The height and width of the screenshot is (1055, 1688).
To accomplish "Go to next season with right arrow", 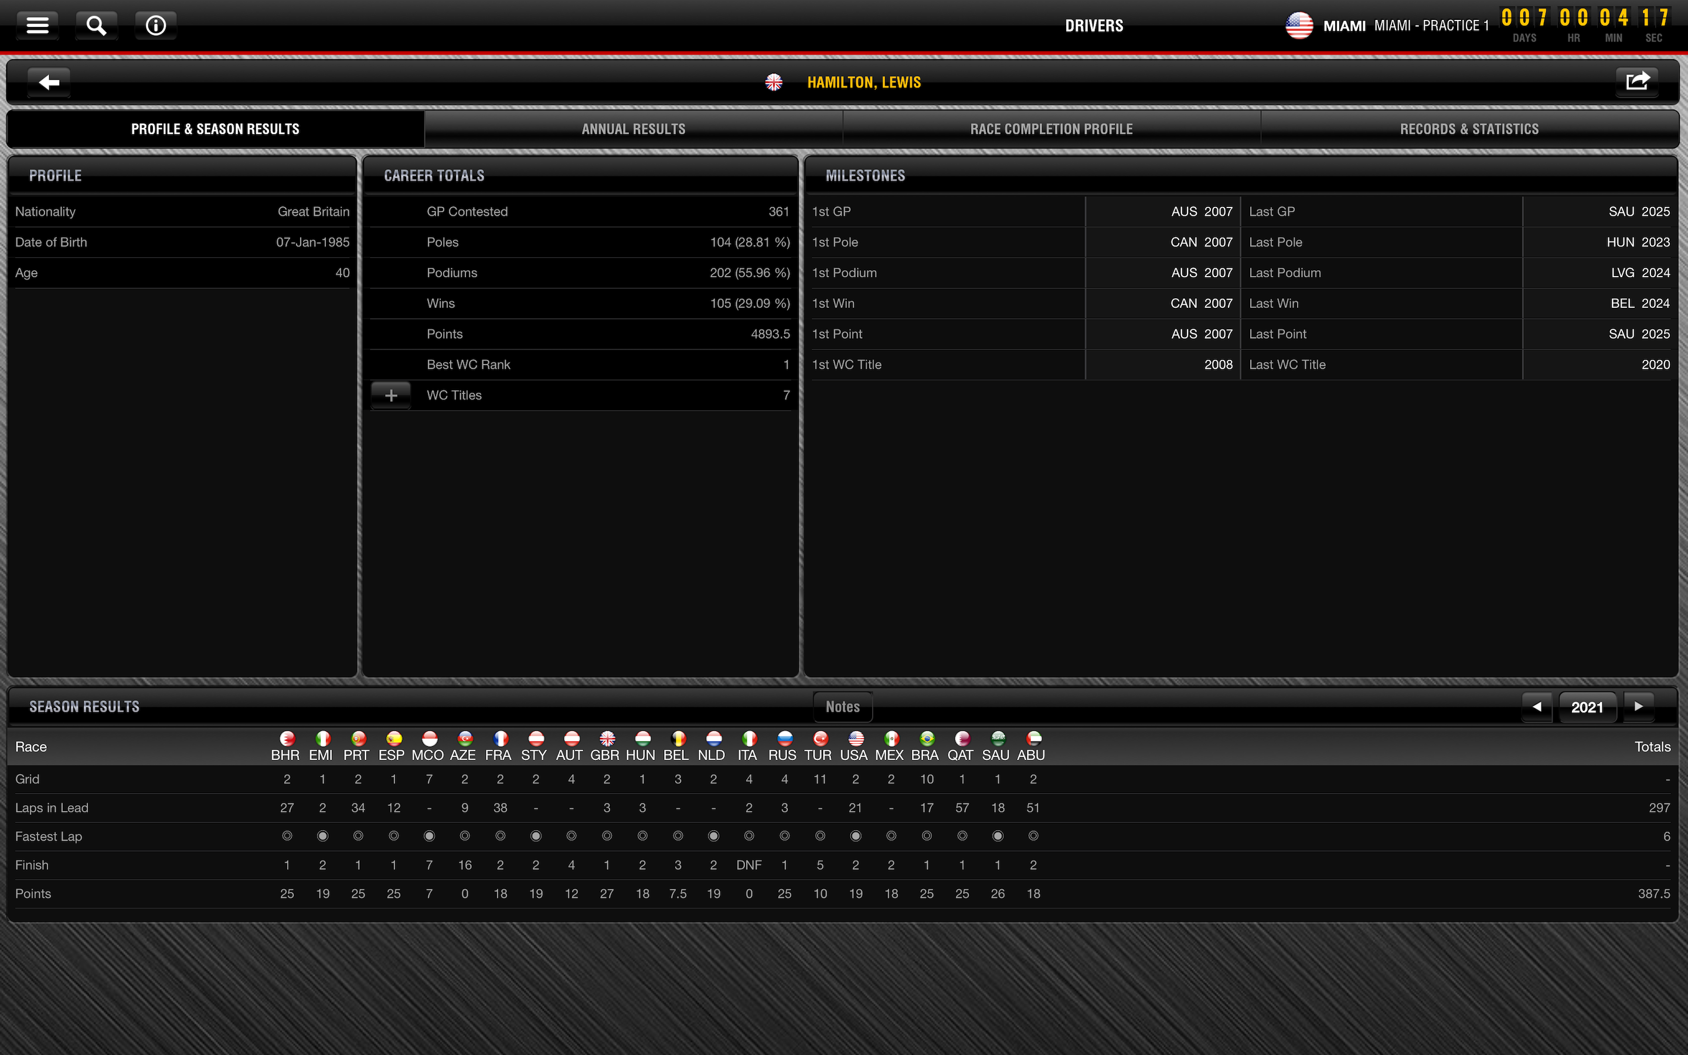I will 1639,707.
